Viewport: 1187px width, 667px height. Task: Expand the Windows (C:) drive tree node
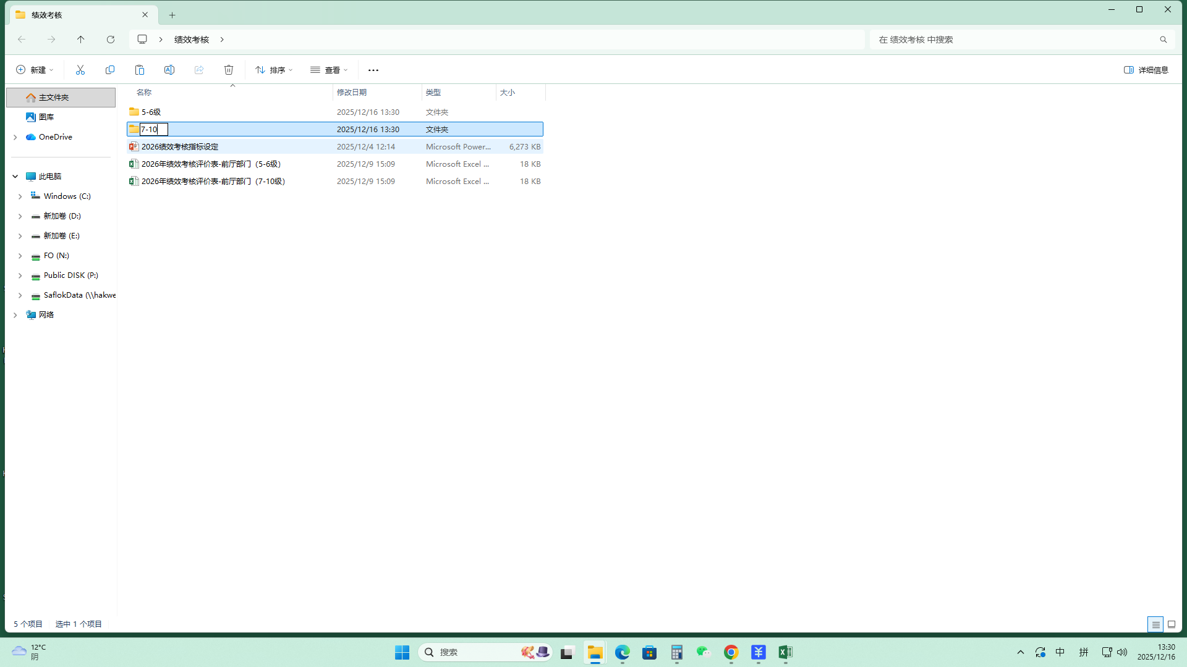click(20, 196)
